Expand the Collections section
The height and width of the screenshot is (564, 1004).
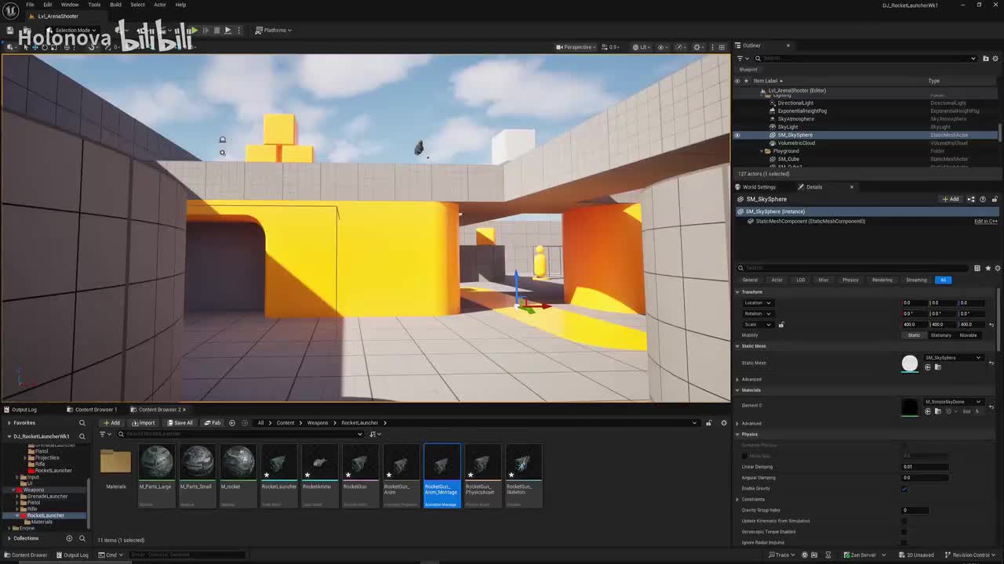tap(9, 538)
